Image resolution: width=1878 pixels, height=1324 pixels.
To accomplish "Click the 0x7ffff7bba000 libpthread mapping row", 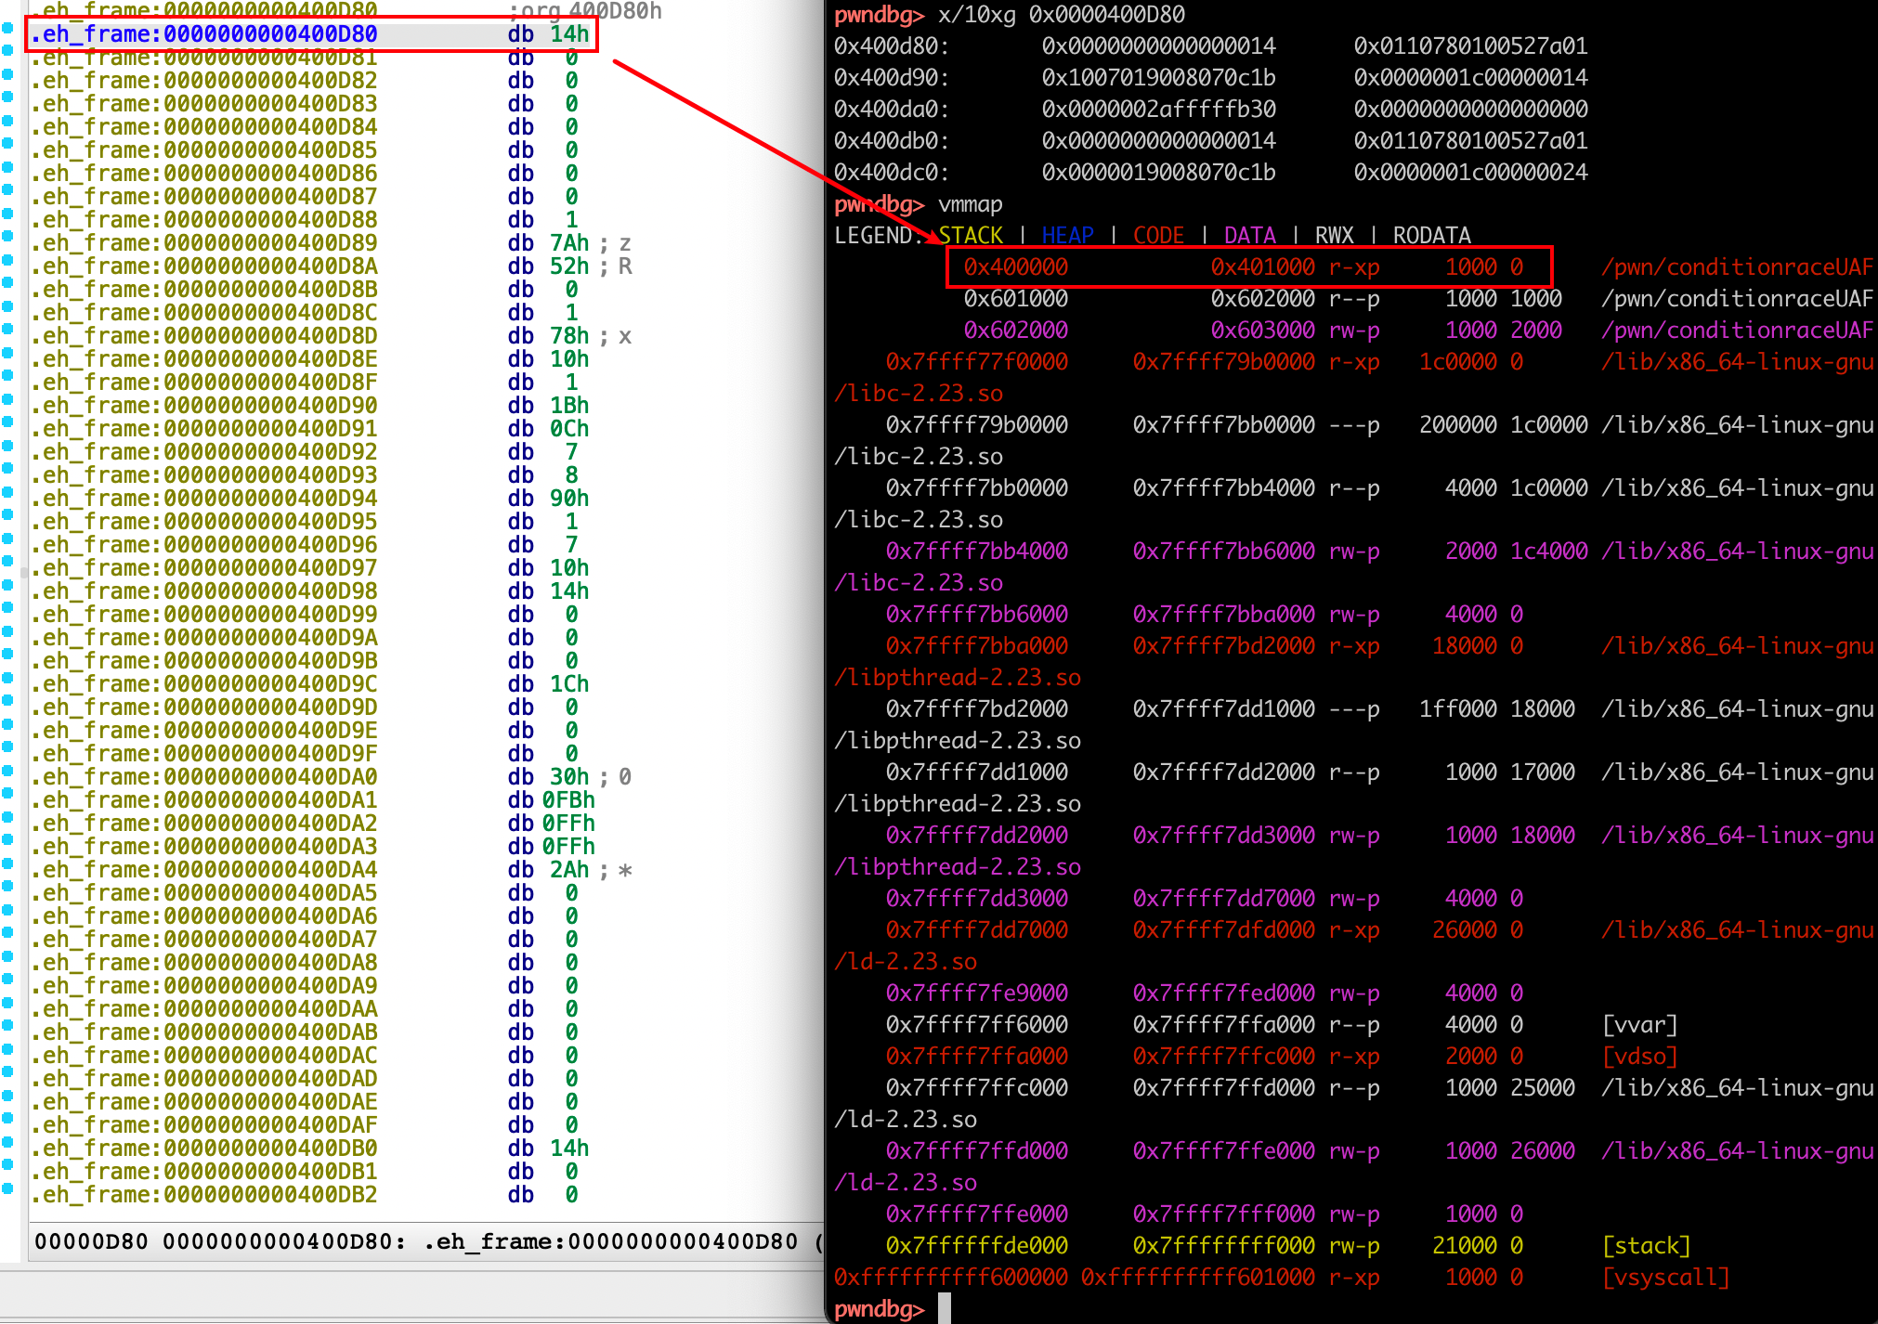I will point(1379,646).
